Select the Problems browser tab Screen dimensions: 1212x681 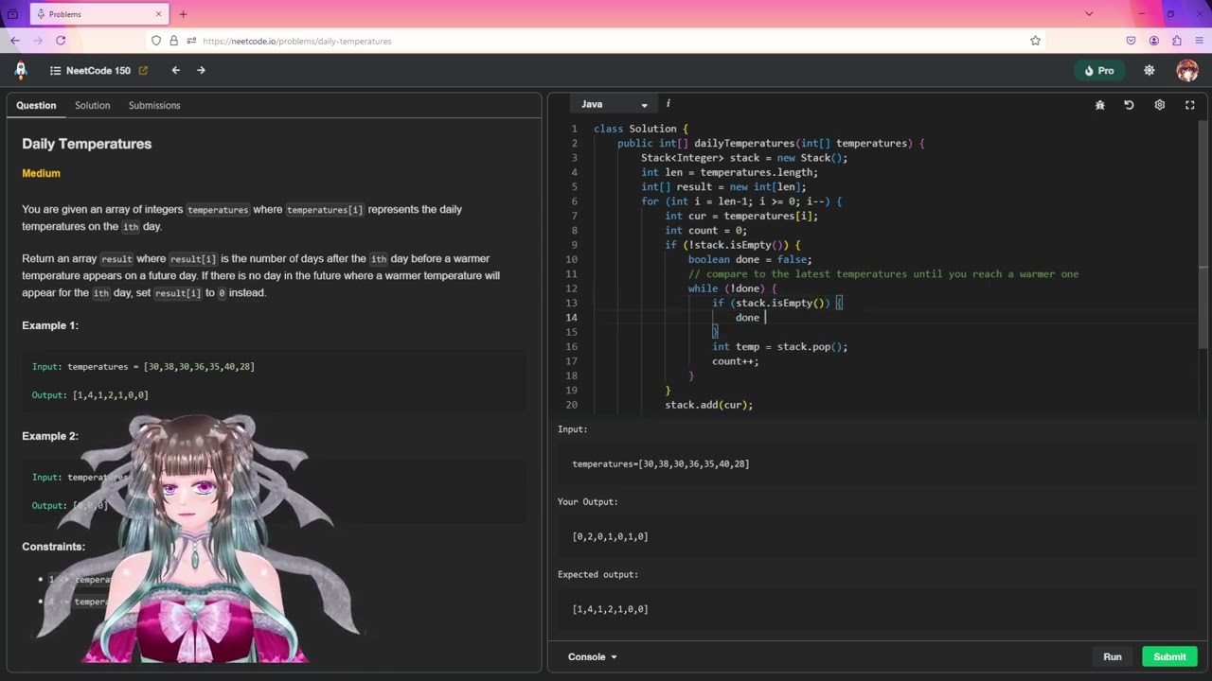[98, 14]
